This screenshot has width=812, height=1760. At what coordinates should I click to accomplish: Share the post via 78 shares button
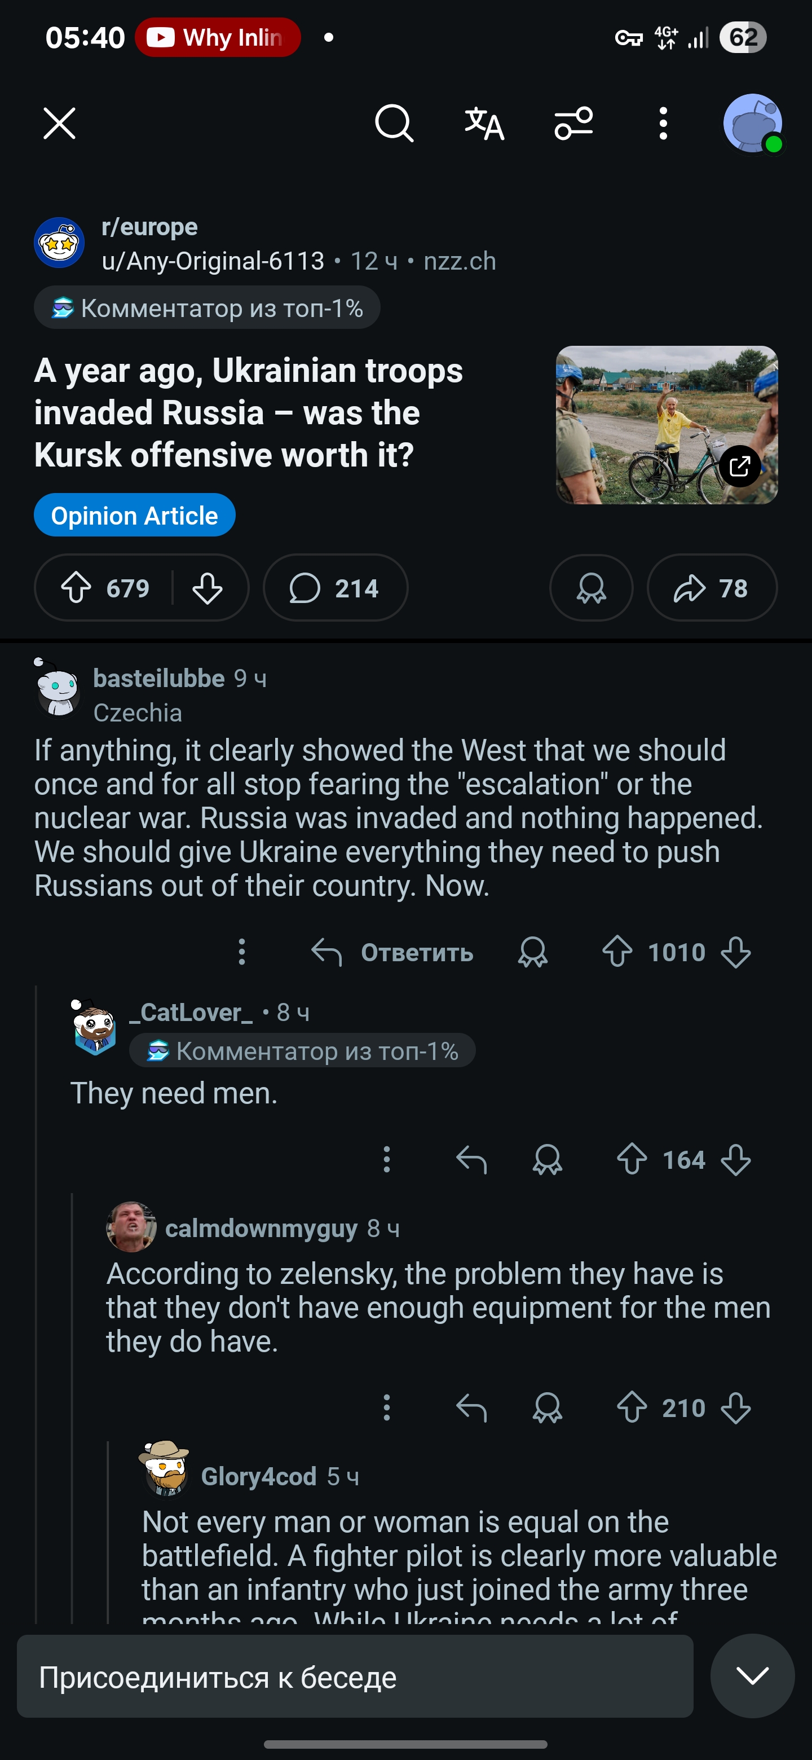(712, 588)
